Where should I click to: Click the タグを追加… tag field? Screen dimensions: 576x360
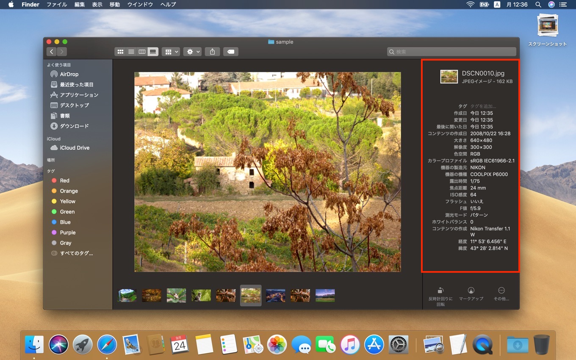(483, 106)
